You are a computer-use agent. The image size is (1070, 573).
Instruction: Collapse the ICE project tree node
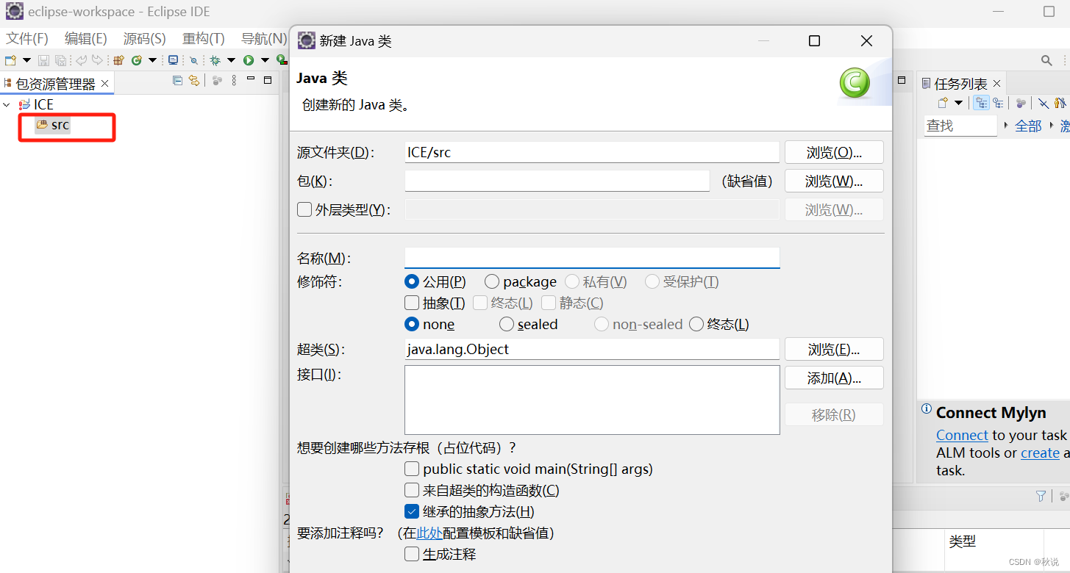[x=7, y=105]
